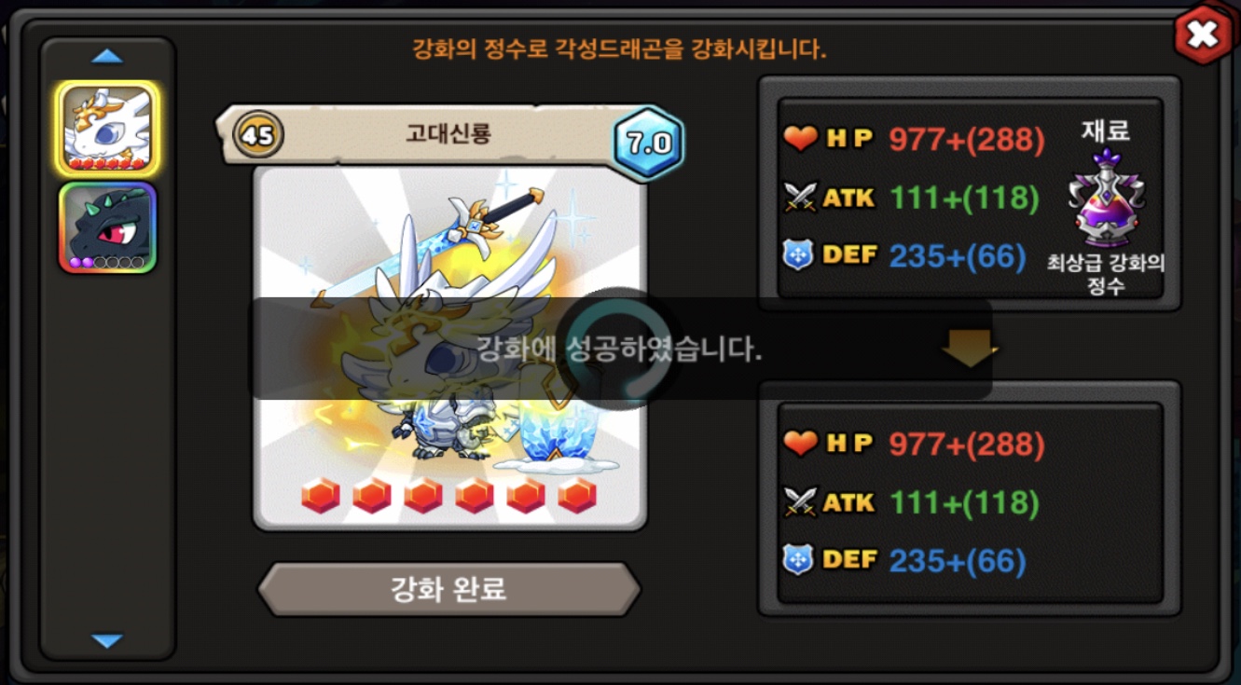Click the first red hexagon gem under dragon
Image resolution: width=1241 pixels, height=685 pixels.
tap(321, 496)
